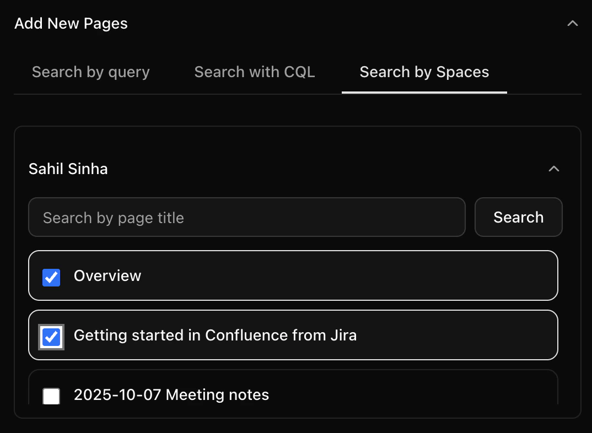
Task: Deselect Getting started in Confluence from Jira
Action: tap(51, 337)
